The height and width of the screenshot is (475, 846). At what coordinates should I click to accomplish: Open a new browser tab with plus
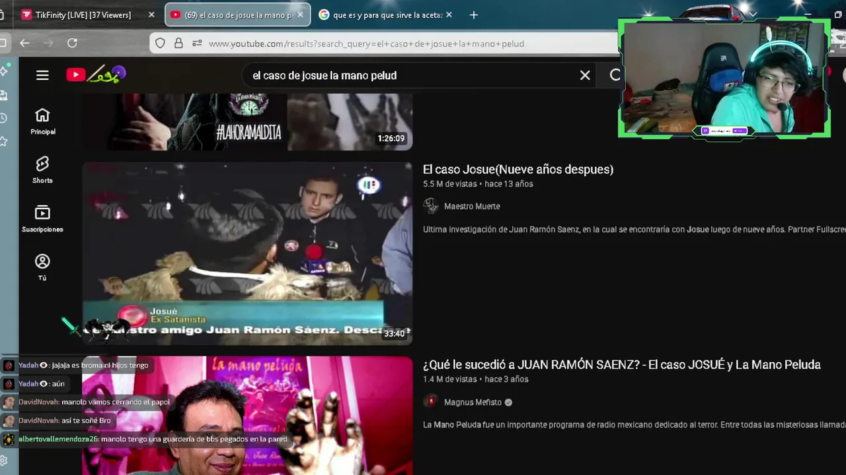473,15
